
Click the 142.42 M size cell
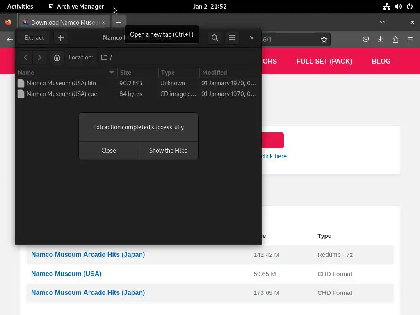point(266,255)
